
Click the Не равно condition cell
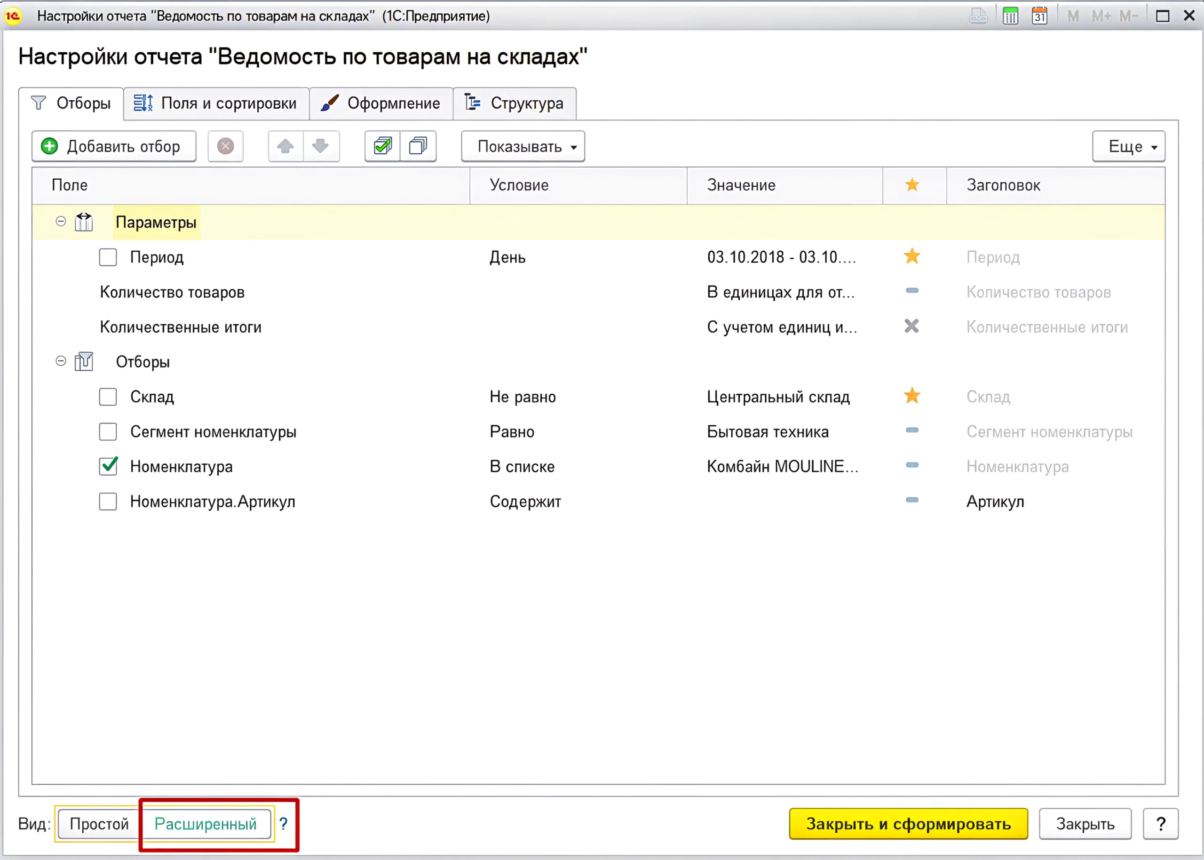tap(578, 397)
